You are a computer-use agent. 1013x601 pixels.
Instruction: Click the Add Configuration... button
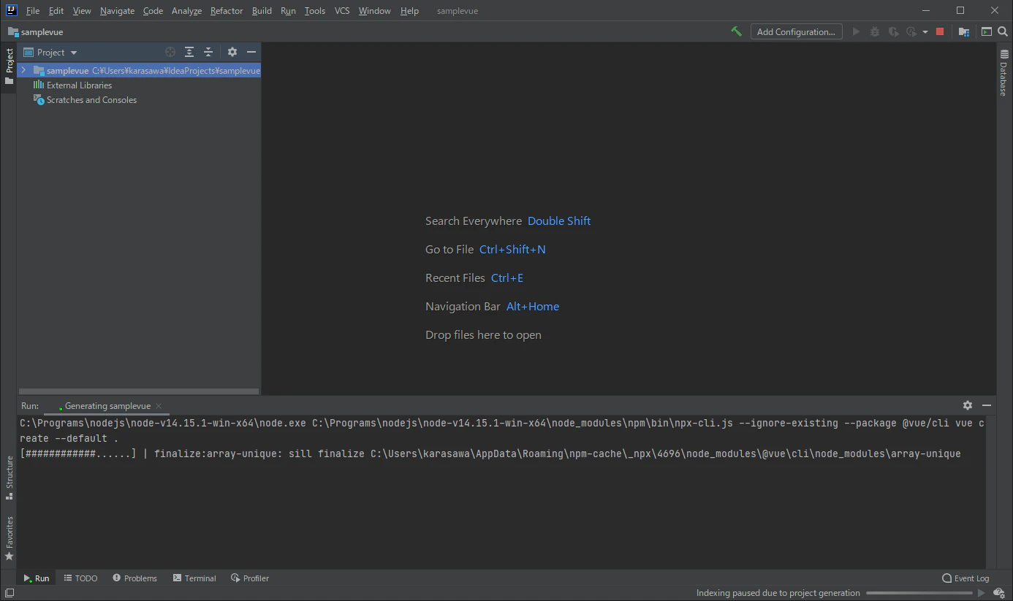[796, 31]
